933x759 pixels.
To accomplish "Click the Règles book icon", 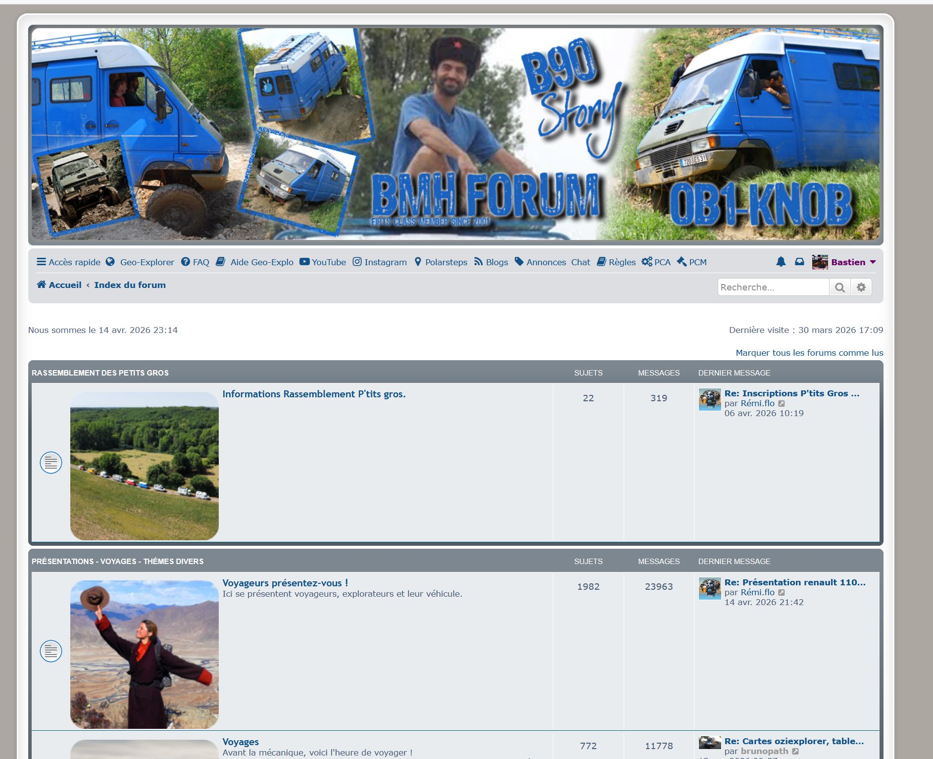I will [601, 262].
